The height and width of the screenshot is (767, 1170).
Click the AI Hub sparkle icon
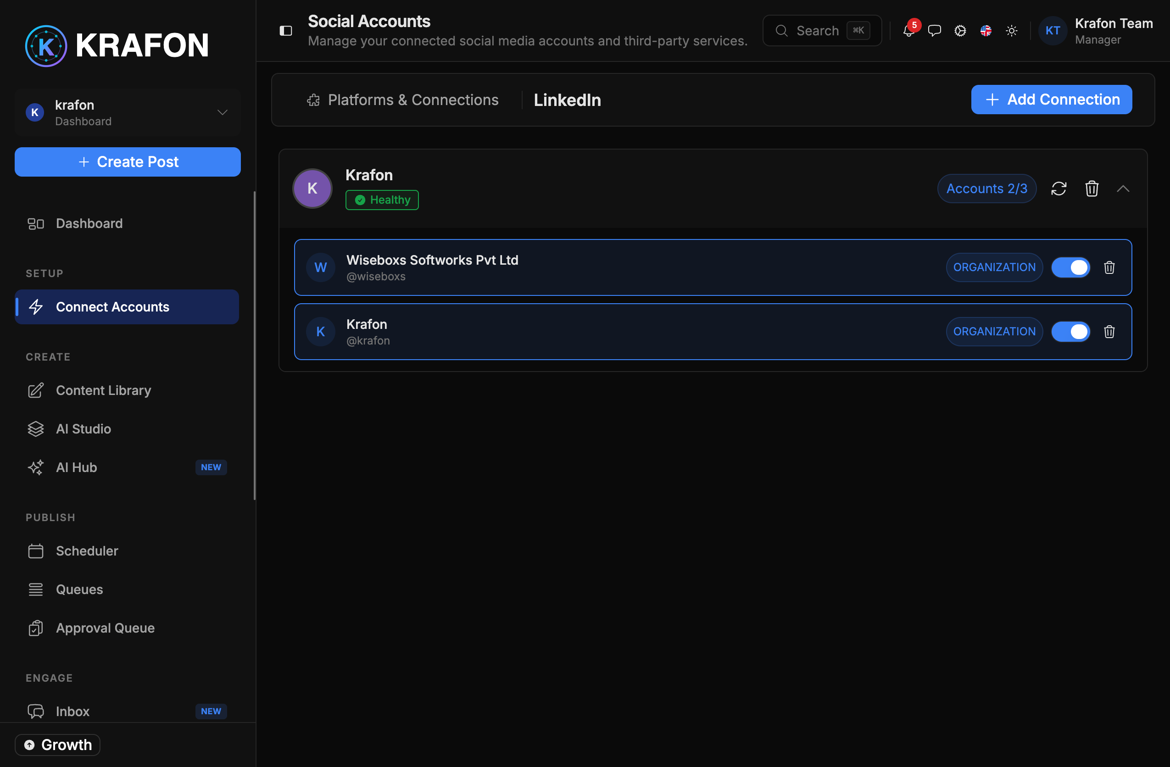pos(35,467)
